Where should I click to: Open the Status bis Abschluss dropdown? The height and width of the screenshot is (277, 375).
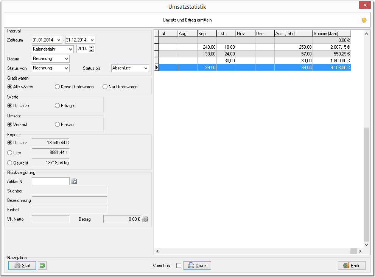click(146, 68)
